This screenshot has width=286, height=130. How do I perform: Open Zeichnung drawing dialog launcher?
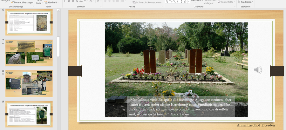point(235,7)
